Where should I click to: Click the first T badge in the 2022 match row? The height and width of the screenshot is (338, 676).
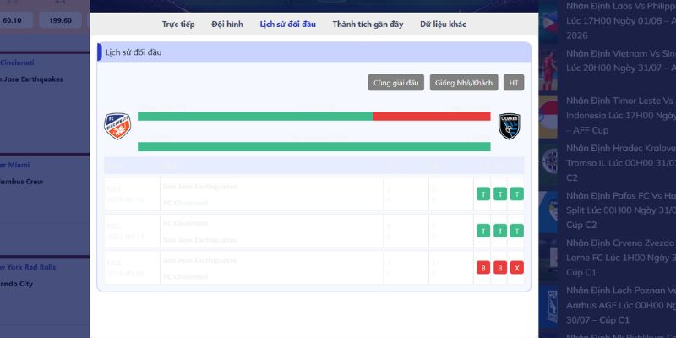[482, 231]
